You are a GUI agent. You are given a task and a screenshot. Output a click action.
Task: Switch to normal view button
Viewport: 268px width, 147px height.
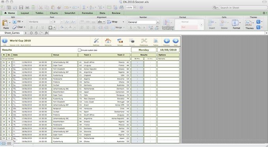(x=4, y=143)
